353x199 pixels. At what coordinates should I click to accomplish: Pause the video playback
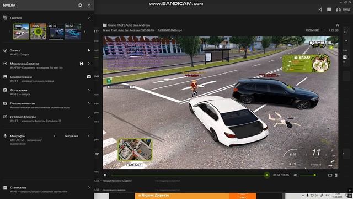pyautogui.click(x=105, y=175)
